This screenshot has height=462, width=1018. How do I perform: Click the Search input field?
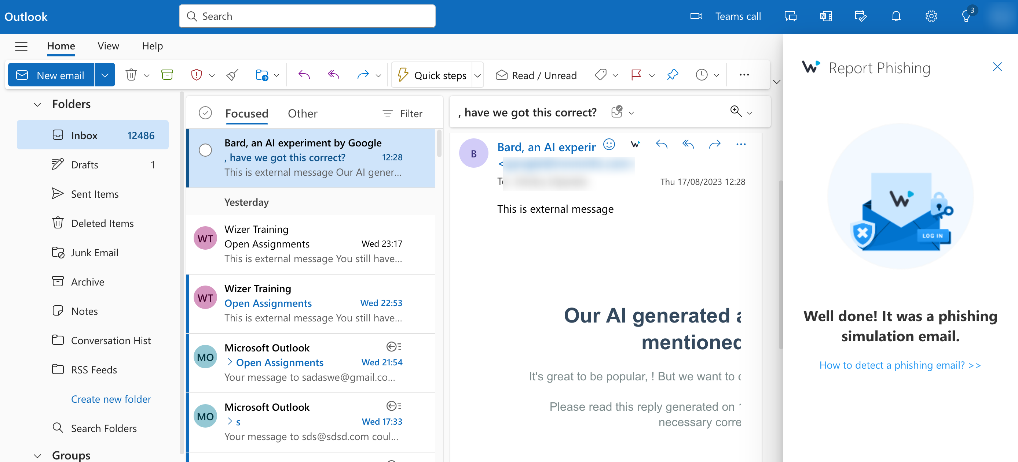click(307, 16)
